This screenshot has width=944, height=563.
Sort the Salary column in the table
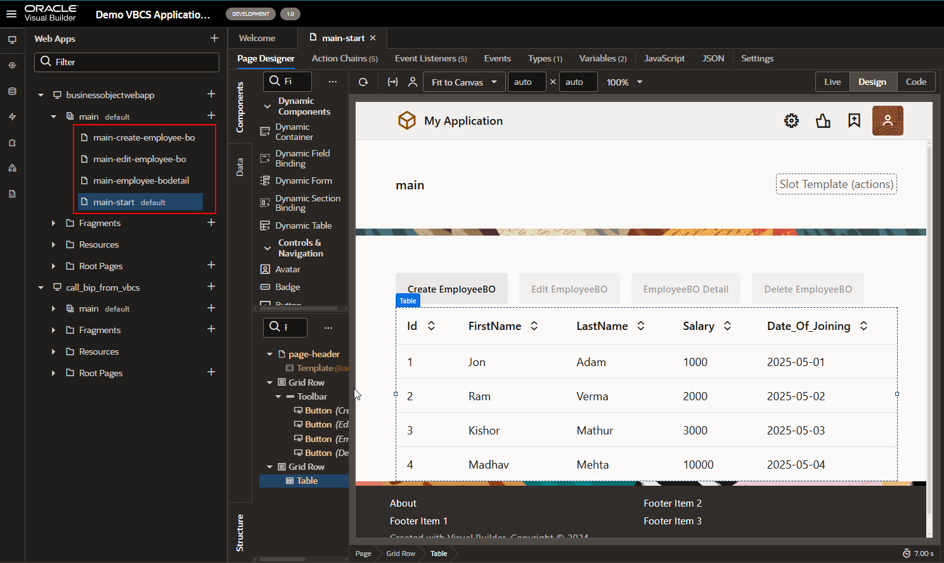[727, 326]
